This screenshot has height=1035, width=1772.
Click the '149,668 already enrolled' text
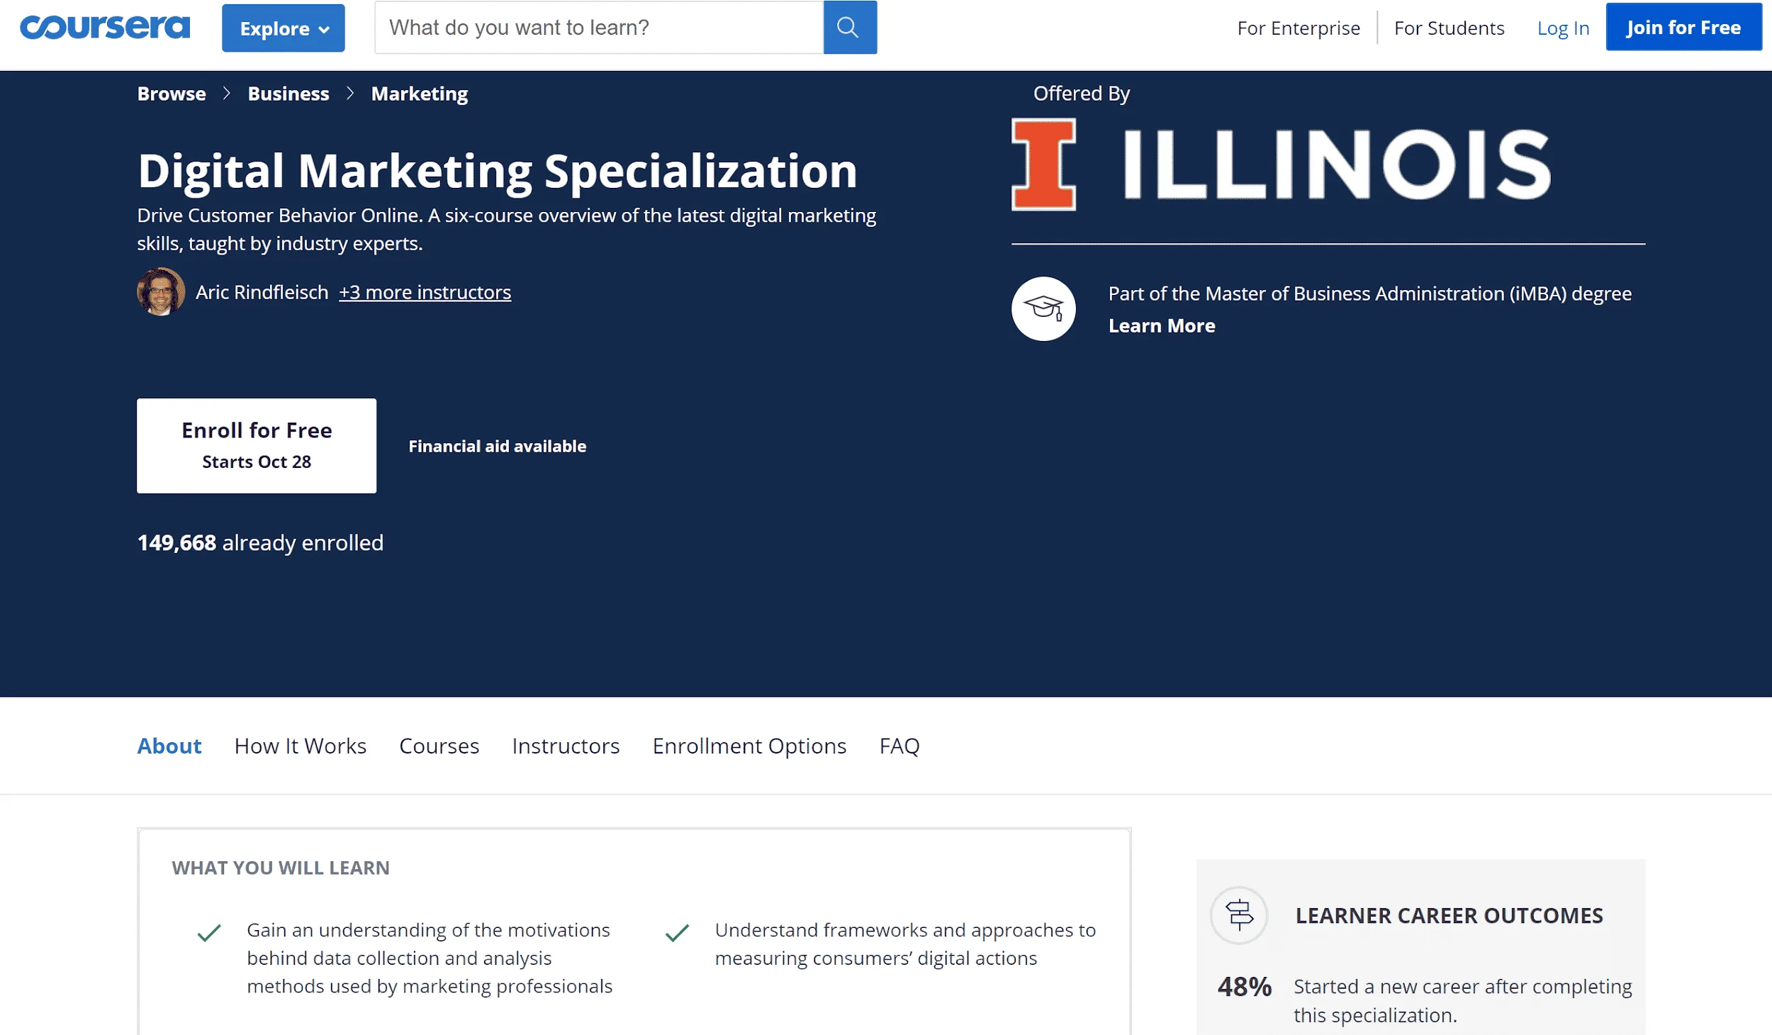pos(260,542)
